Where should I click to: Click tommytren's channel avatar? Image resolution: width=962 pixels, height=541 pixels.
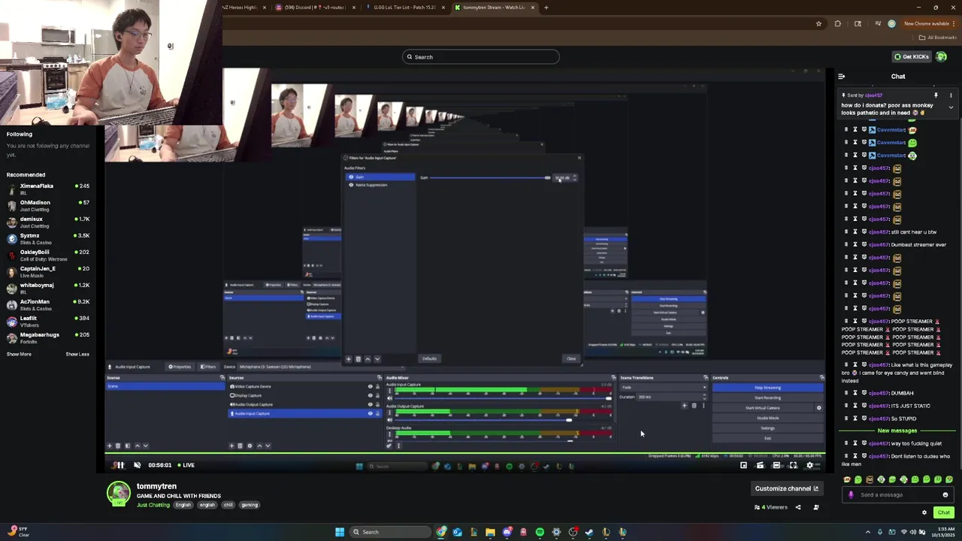[118, 494]
